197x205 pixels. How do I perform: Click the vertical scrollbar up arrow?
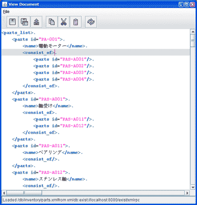click(193, 32)
